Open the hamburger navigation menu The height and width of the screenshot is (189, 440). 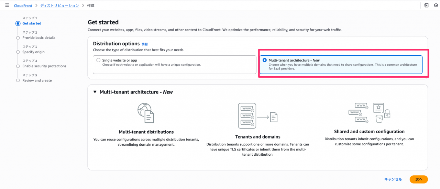pos(7,5)
